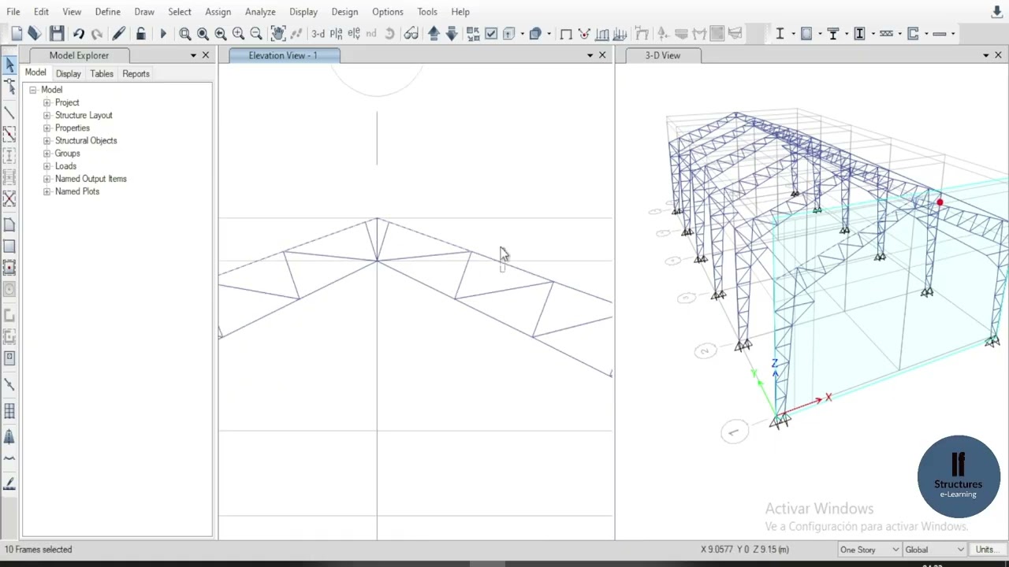Open the Elevation View window options arrow
This screenshot has height=567, width=1009.
click(590, 55)
